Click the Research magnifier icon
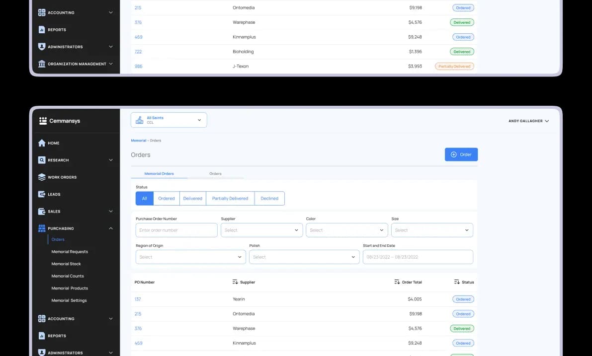This screenshot has width=592, height=356. point(42,160)
